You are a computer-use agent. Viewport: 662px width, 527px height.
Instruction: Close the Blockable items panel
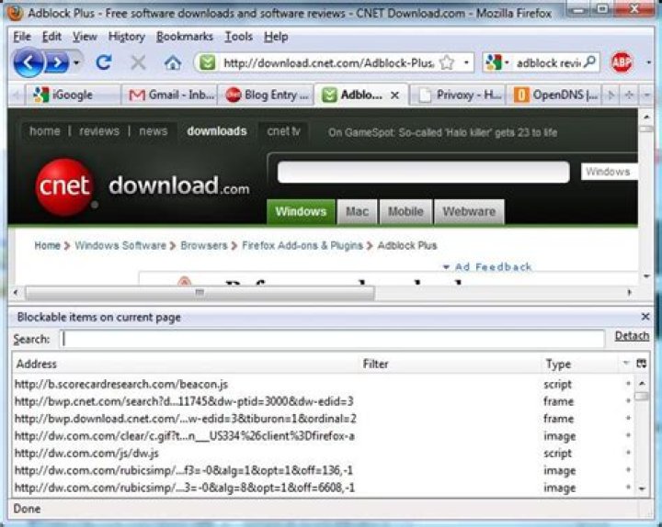(x=645, y=317)
